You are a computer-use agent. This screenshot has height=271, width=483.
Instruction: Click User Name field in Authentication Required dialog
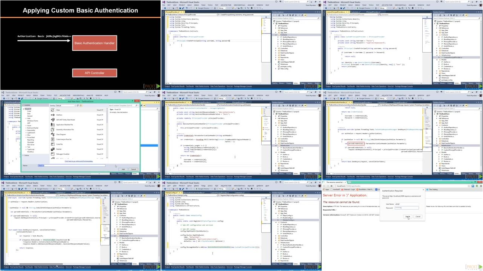tap(407, 204)
